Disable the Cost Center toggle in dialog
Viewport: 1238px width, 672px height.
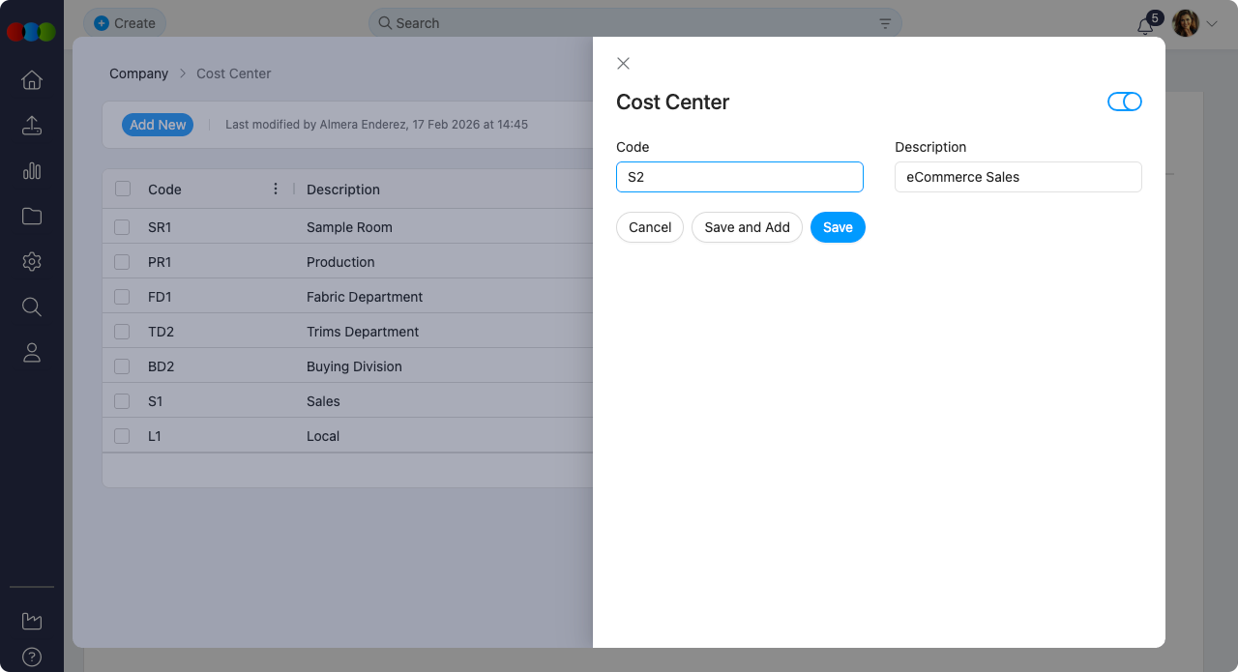(1125, 102)
